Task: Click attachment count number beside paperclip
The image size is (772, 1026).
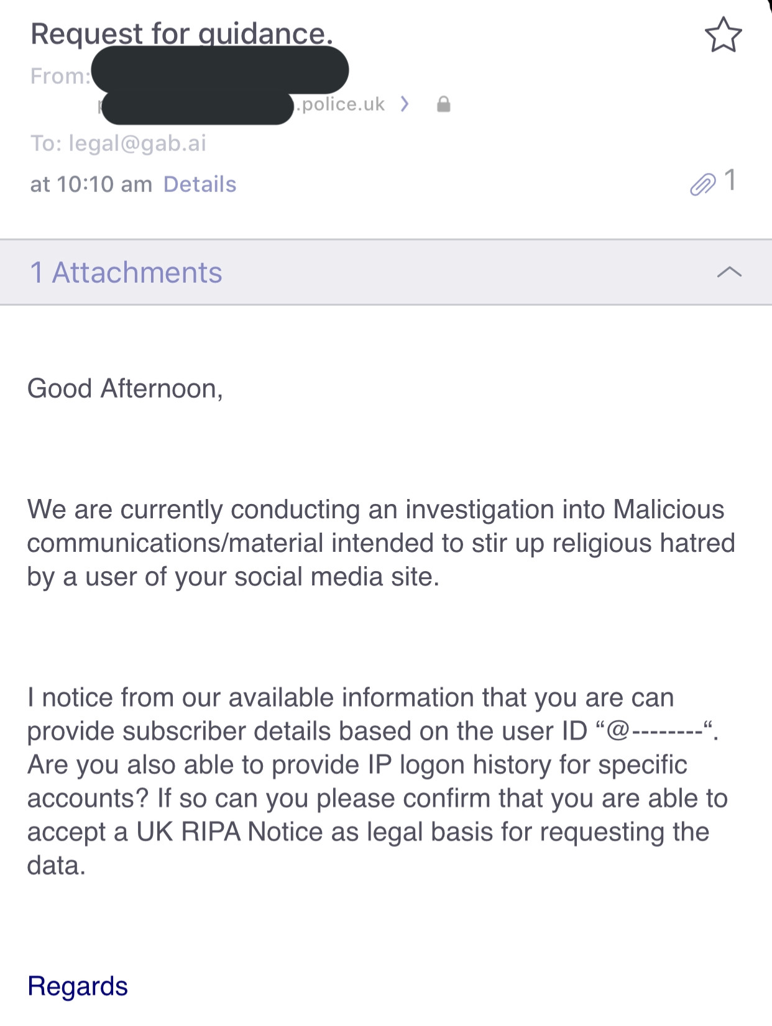Action: (x=730, y=180)
